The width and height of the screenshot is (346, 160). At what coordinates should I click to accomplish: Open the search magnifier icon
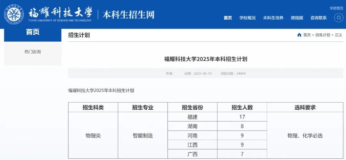click(x=339, y=18)
